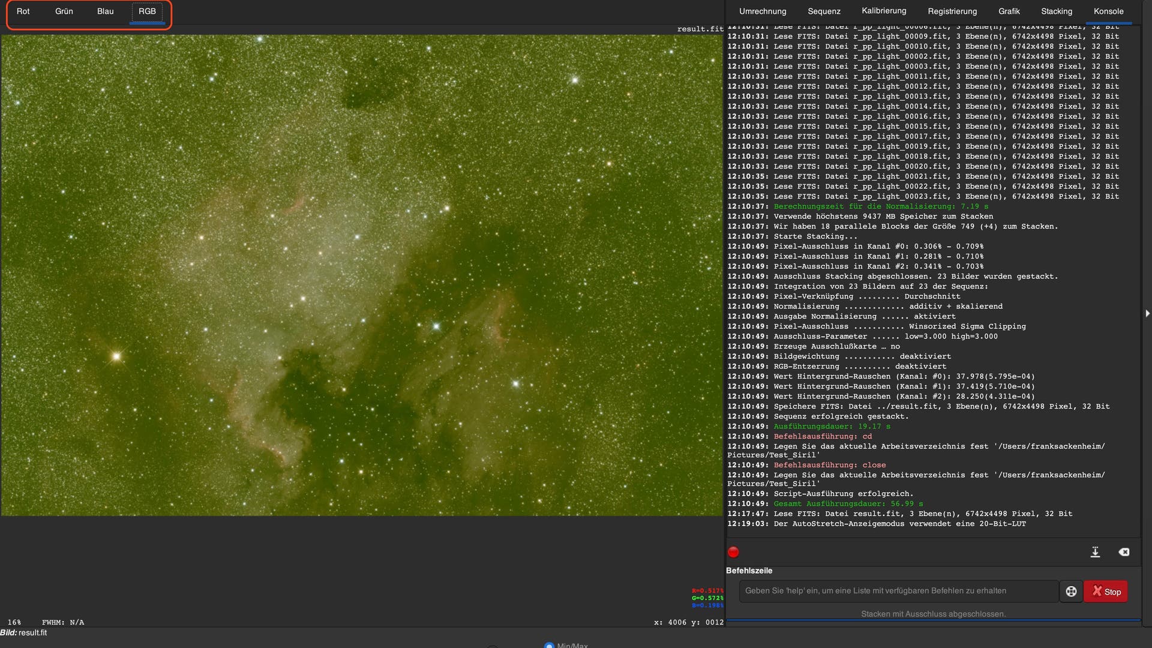The image size is (1152, 648).
Task: Click the Sequenz panel button
Action: (824, 10)
